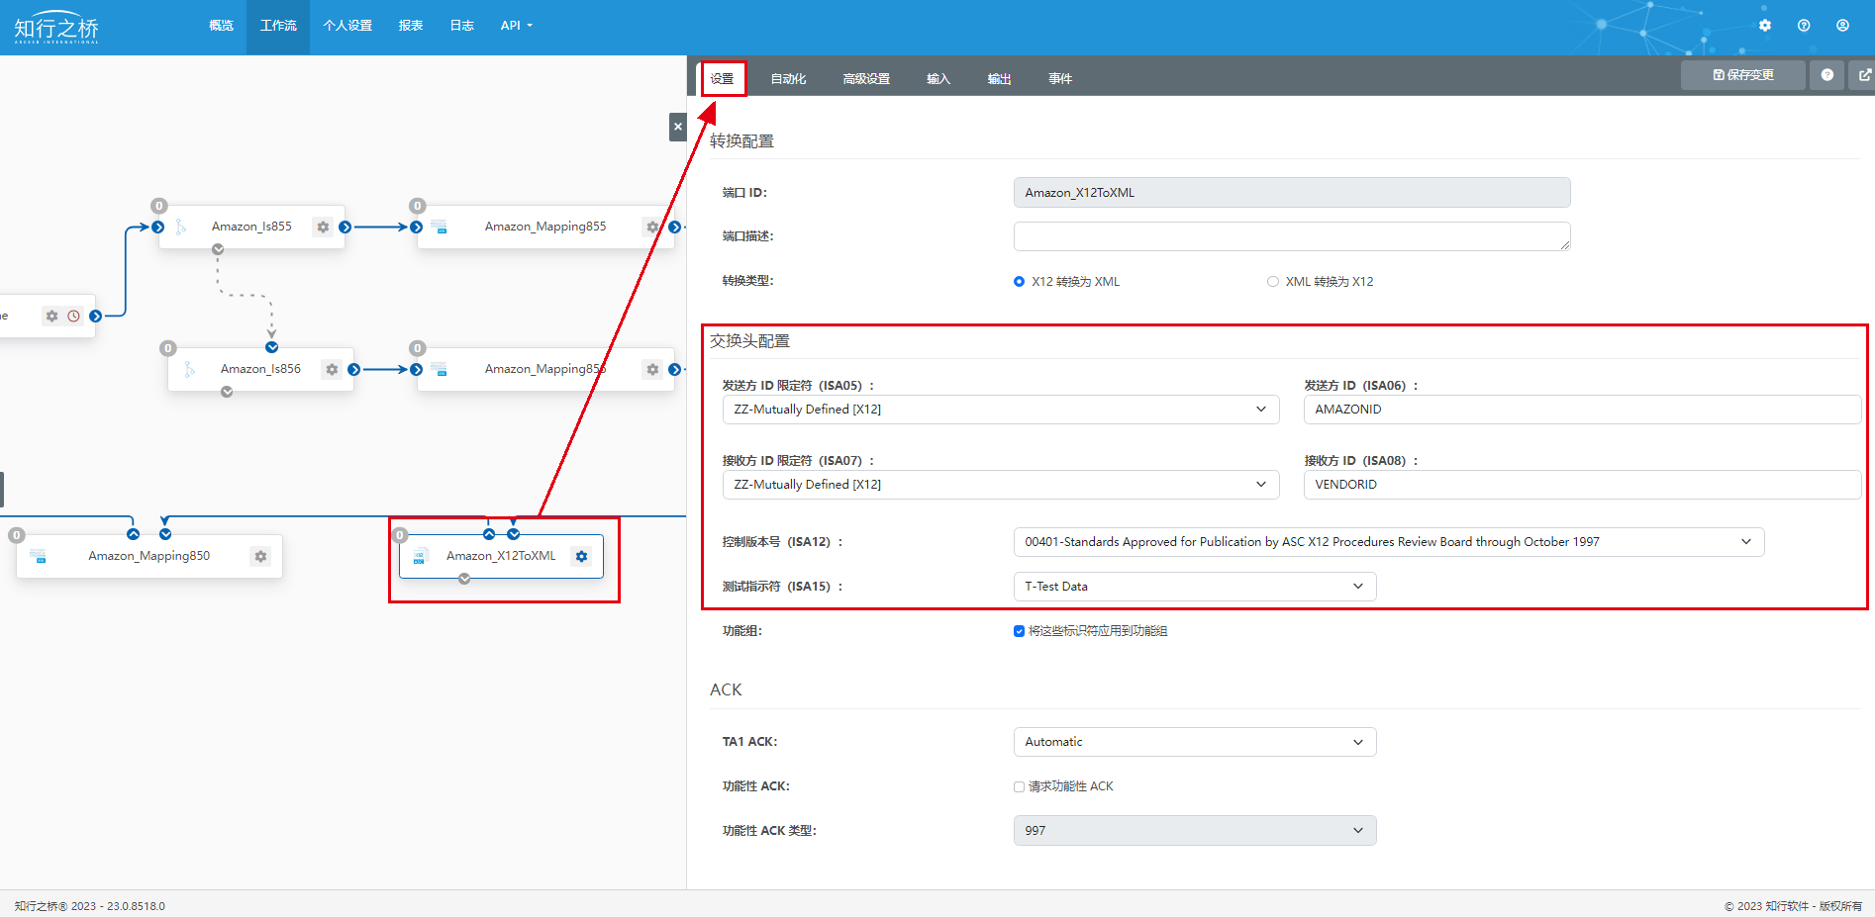
Task: Open the settings gear in top header
Action: click(x=1765, y=26)
